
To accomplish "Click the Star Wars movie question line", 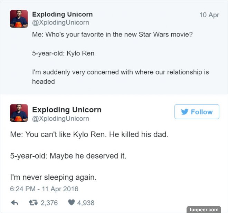I will [112, 35].
